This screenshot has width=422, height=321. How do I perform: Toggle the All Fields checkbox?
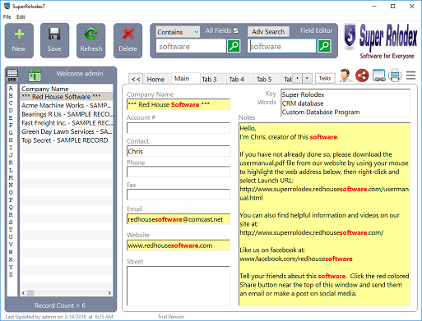point(236,30)
